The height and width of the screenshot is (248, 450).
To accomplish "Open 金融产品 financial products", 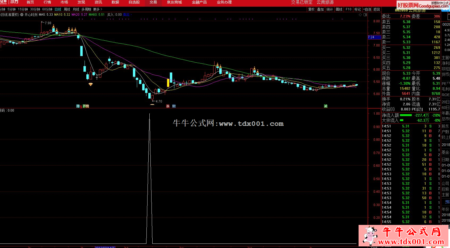I will pyautogui.click(x=199, y=2).
